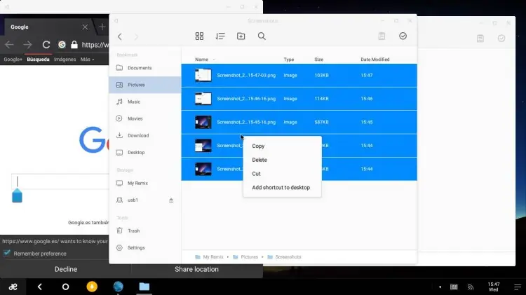The height and width of the screenshot is (295, 526).
Task: Choose Delete from the context menu
Action: click(x=282, y=160)
